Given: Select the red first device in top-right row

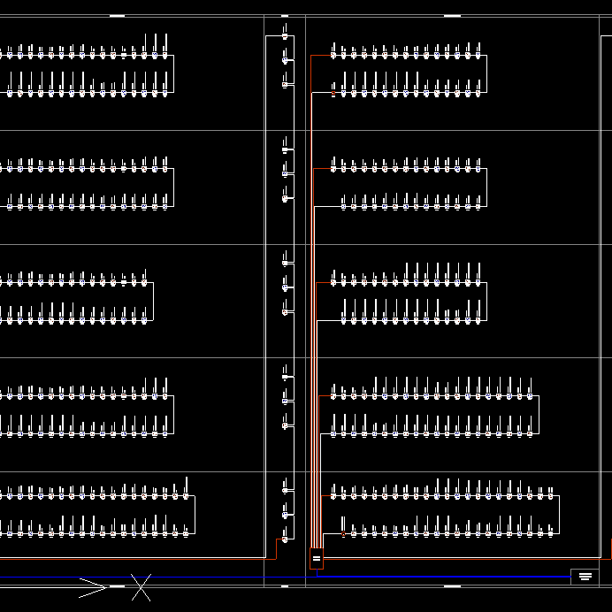Looking at the screenshot, I should (x=333, y=55).
